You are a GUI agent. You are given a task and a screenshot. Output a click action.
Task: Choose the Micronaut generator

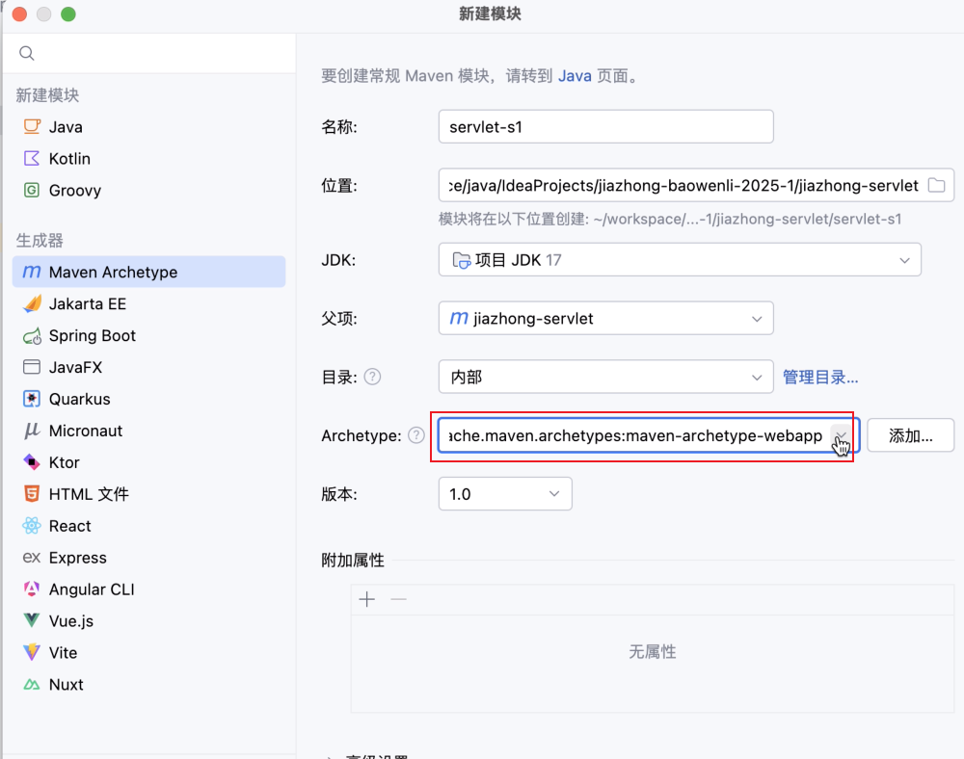148,432
